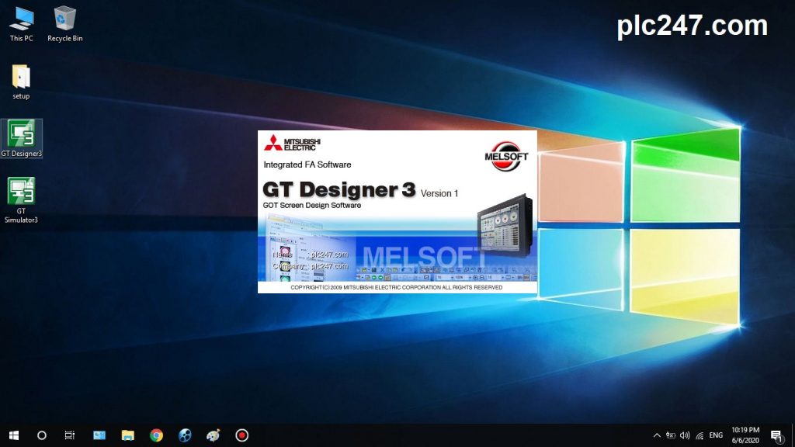
Task: Show hidden system tray icons
Action: tap(657, 435)
